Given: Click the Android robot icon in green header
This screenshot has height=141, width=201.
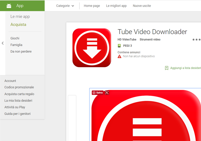Looking at the screenshot, I should (x=9, y=6).
